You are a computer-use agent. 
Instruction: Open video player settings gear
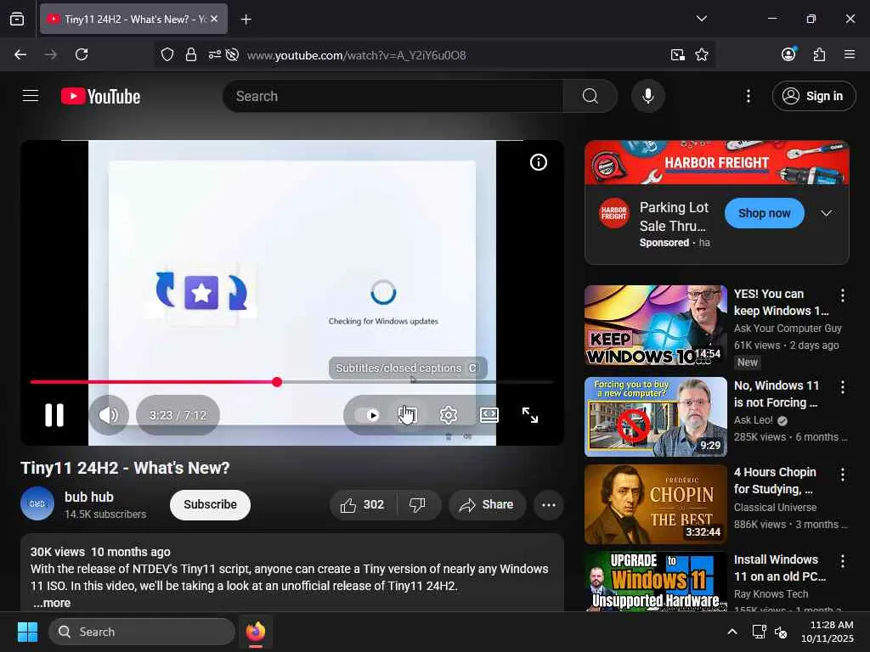coord(449,414)
